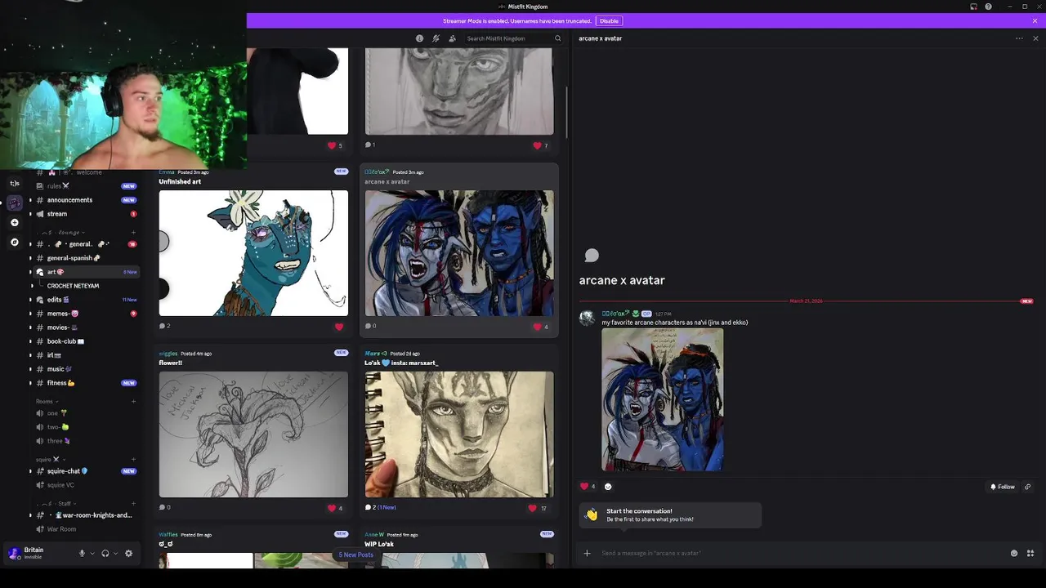
Task: Open the output device dropdown arrow beside headphones
Action: click(115, 554)
